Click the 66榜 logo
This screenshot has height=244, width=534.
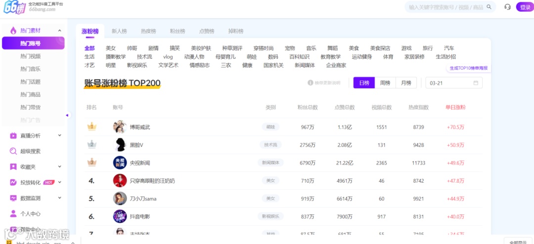(15, 7)
